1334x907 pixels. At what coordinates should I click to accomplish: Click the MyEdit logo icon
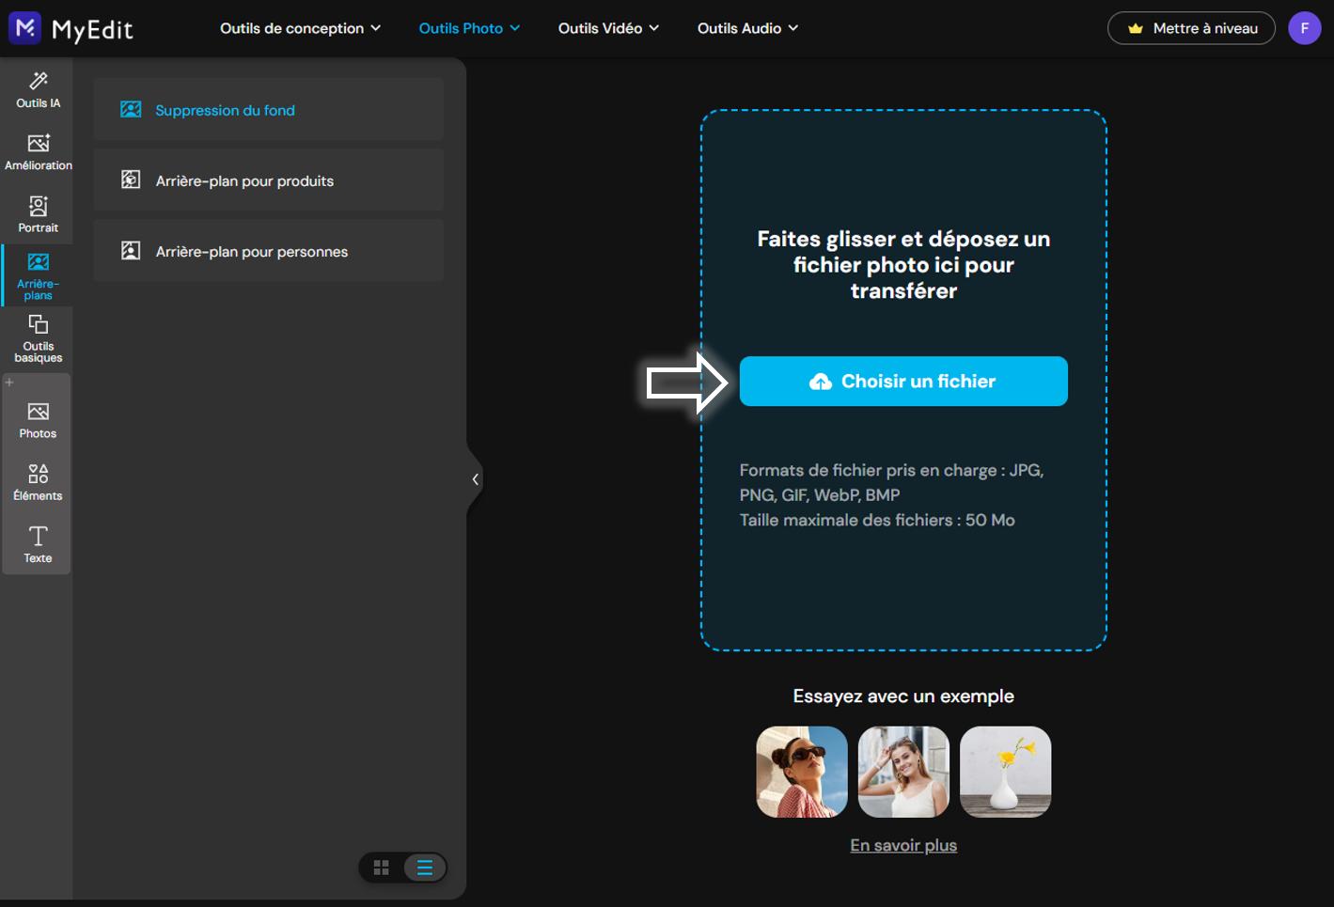coord(24,27)
